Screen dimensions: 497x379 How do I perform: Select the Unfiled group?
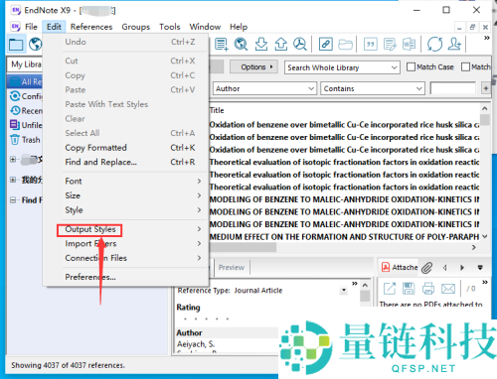click(x=26, y=125)
